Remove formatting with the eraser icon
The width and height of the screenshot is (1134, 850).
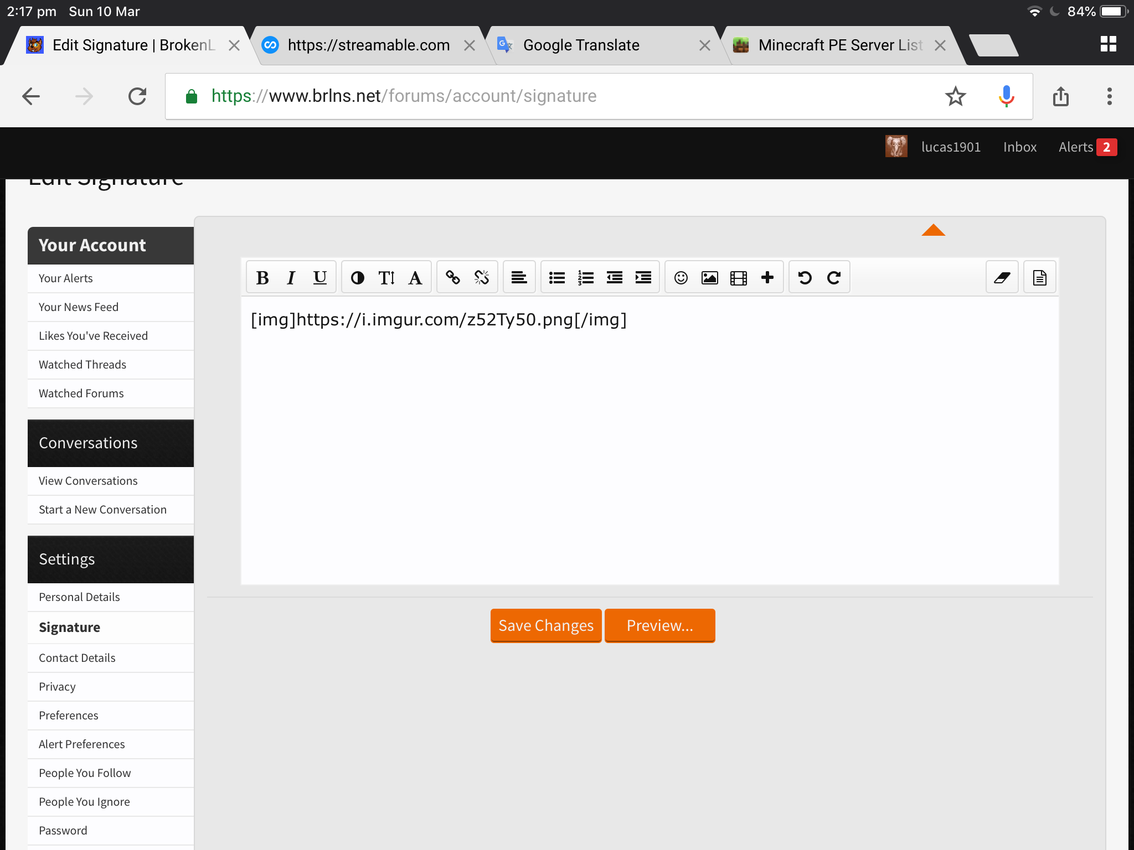[x=1002, y=277]
